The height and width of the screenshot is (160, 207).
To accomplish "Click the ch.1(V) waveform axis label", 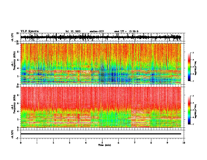I will (13, 37).
